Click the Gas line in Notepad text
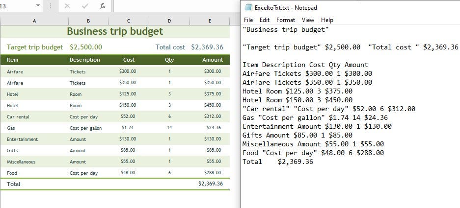Viewport: 460px width, 208px height. coord(315,117)
